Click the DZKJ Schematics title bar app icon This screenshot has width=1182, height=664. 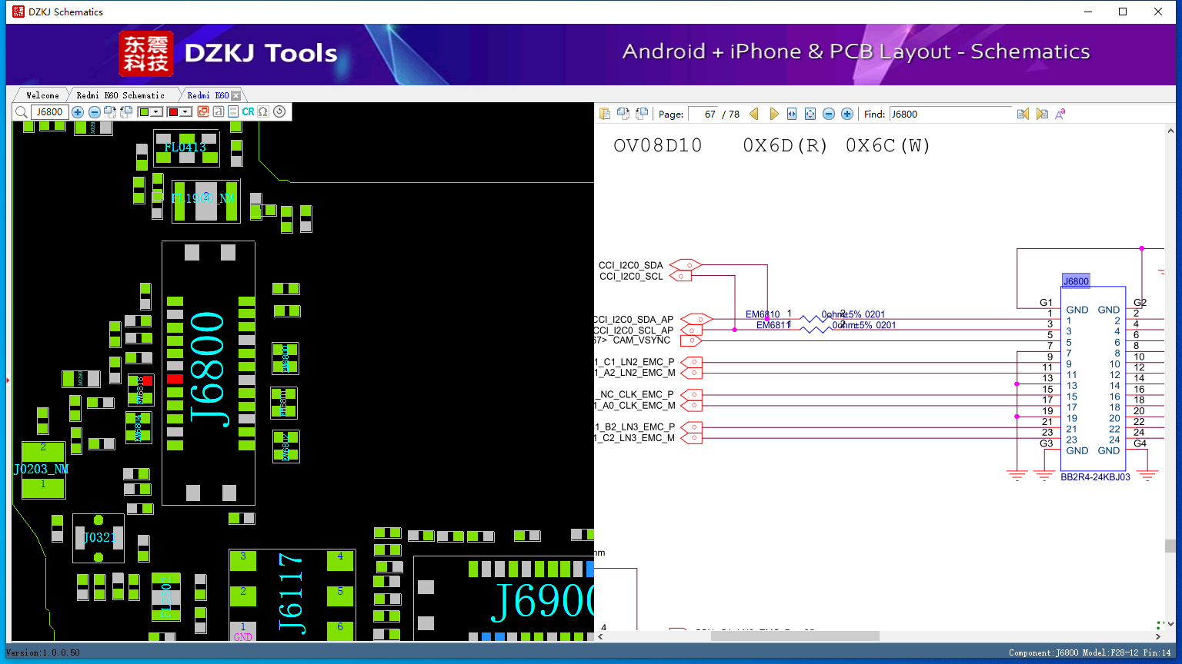click(18, 12)
